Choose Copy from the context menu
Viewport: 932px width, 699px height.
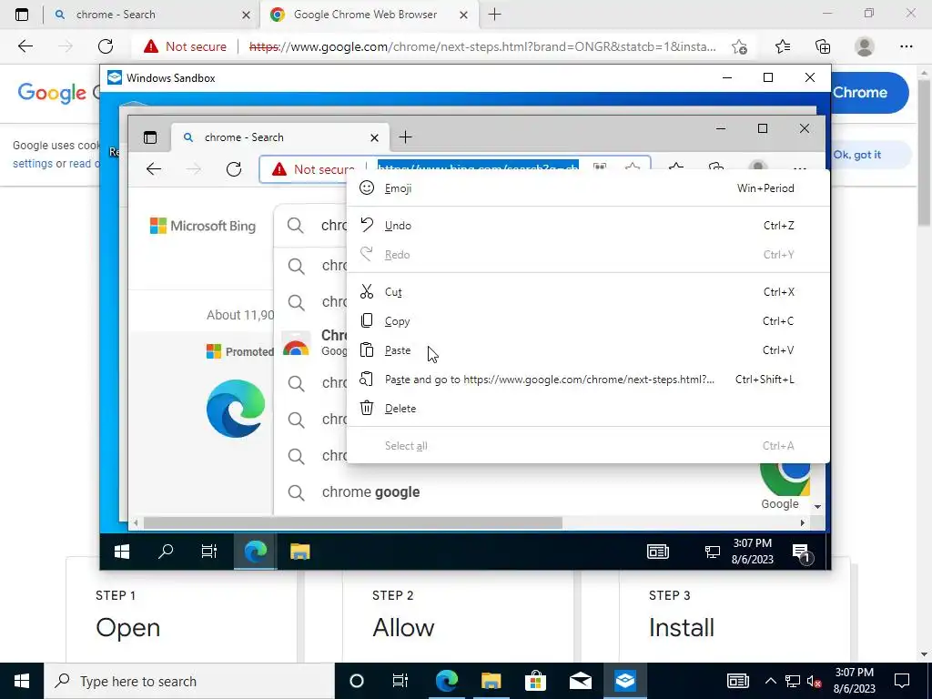coord(588,321)
